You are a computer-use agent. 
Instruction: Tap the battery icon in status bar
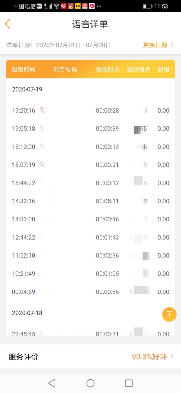pyautogui.click(x=147, y=6)
